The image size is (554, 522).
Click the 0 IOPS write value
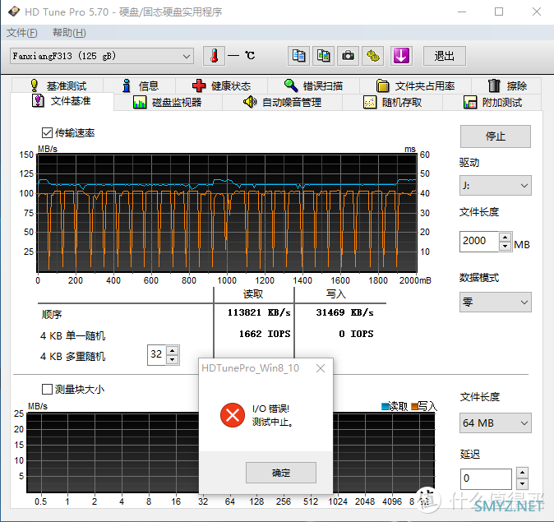point(356,334)
